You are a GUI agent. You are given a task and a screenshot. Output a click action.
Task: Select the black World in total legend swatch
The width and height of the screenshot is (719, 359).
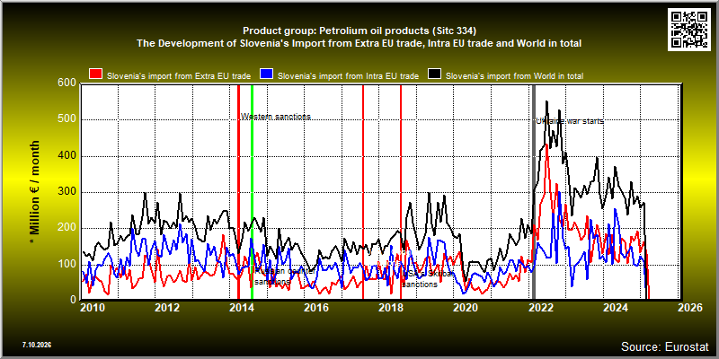pos(434,74)
